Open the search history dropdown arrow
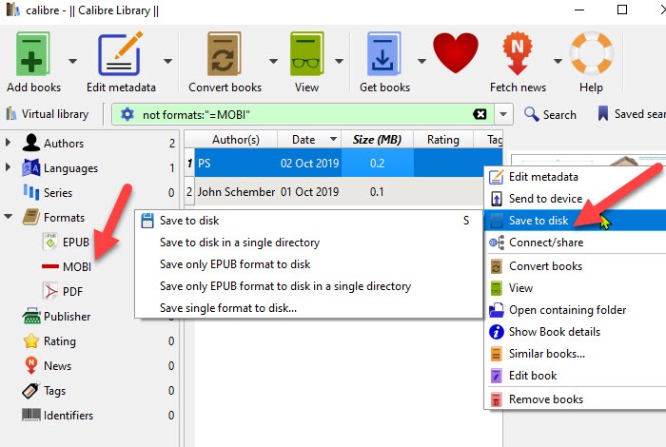666x447 pixels. [503, 114]
